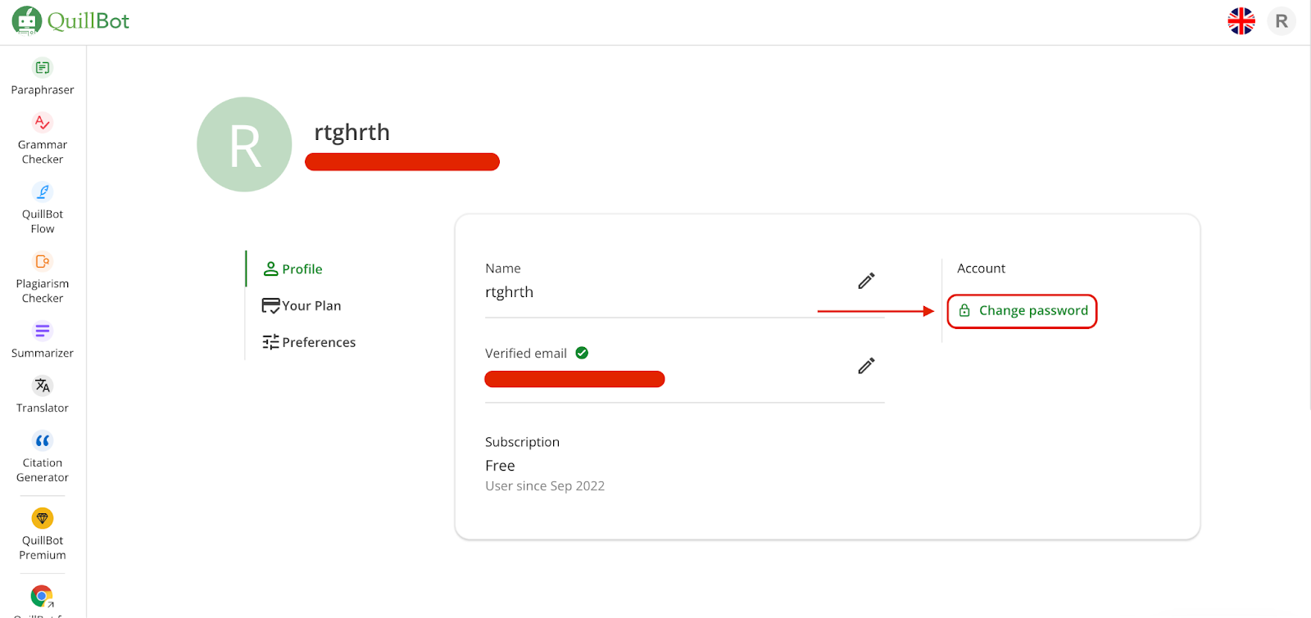Go to QuillBot Premium
Viewport: 1311px width, 618px height.
[43, 535]
